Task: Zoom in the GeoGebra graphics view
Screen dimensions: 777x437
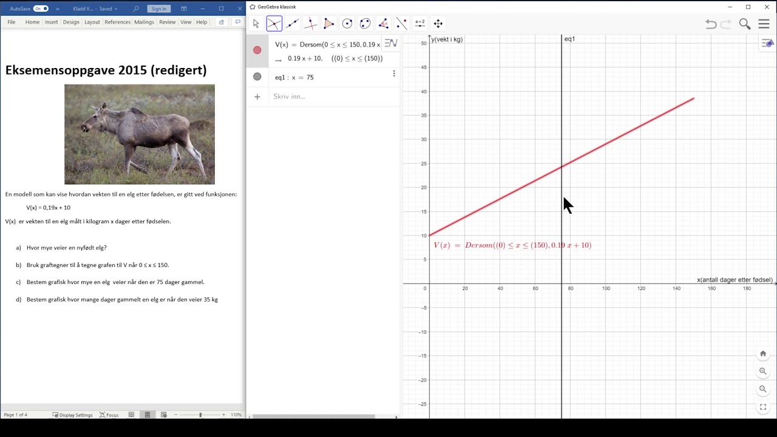Action: point(763,371)
